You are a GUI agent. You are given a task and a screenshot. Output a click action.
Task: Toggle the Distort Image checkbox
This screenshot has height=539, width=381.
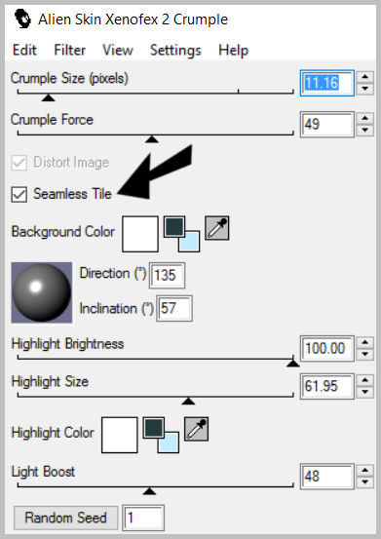pos(19,163)
